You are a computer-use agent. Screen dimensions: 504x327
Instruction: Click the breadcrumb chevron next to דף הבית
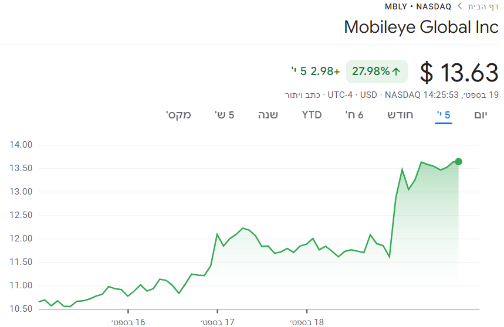(459, 7)
